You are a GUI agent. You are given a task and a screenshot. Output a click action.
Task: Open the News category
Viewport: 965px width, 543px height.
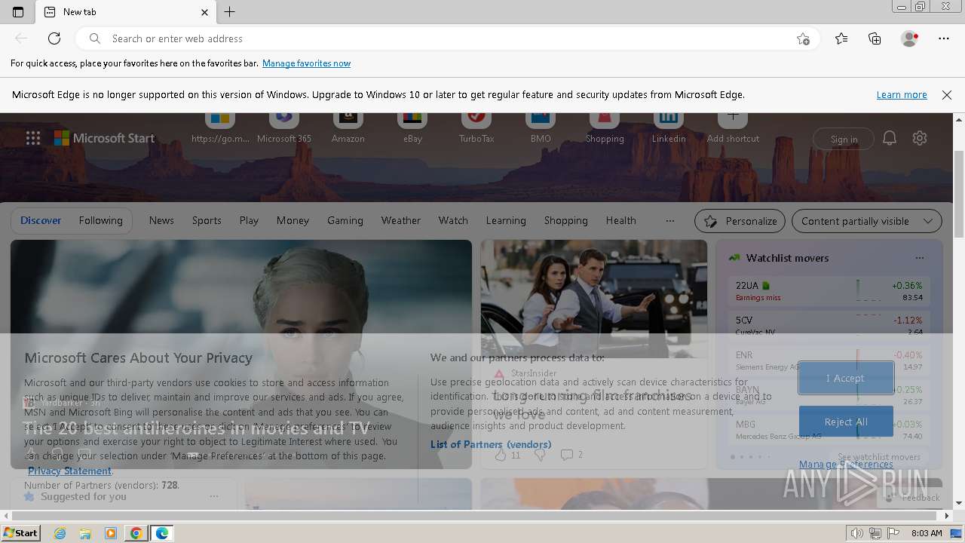tap(161, 220)
